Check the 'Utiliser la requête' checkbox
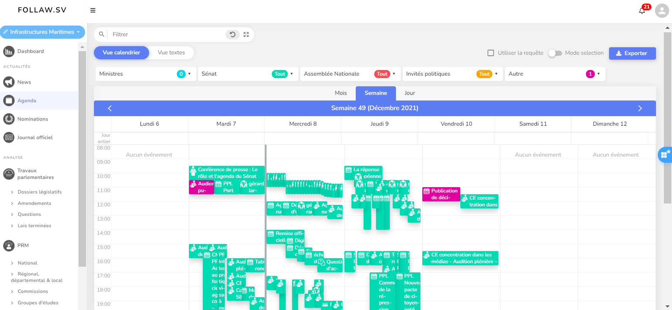This screenshot has width=672, height=310. (491, 53)
